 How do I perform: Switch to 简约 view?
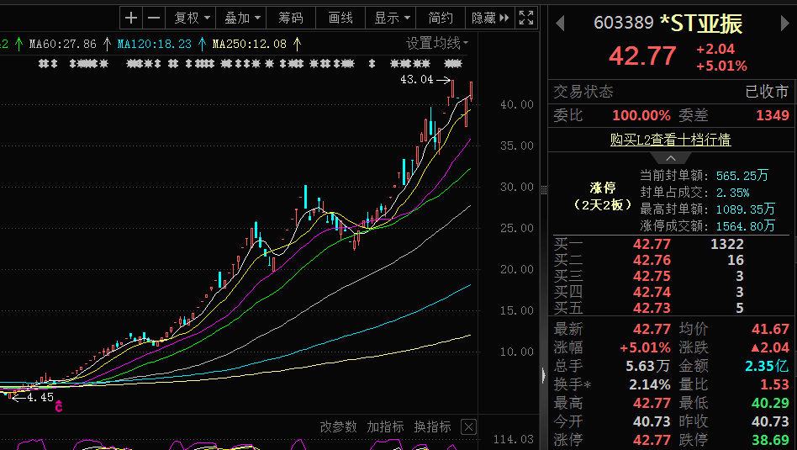coord(441,18)
